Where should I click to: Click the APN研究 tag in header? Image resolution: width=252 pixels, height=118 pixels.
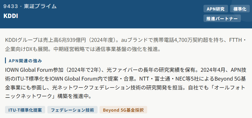(x=215, y=9)
